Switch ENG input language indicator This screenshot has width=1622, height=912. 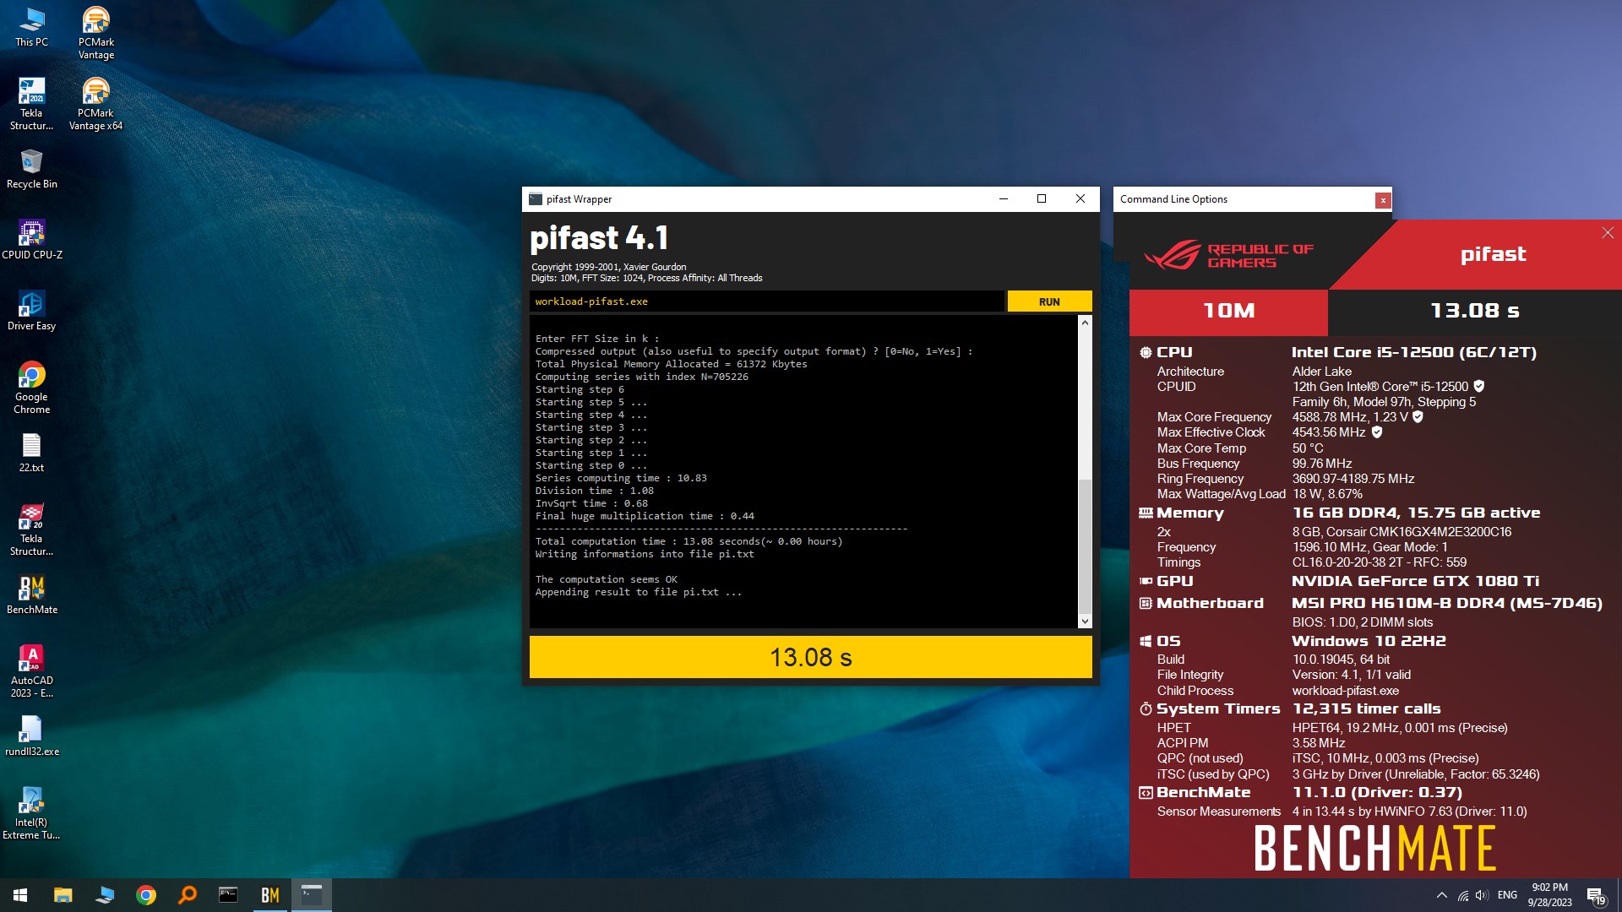[x=1507, y=895]
